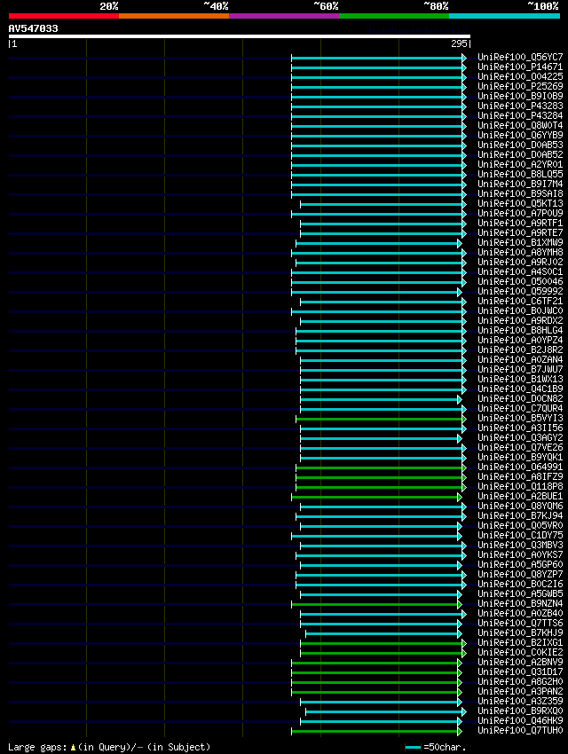Open the UniRef100_A2YR01 hit

[520, 164]
